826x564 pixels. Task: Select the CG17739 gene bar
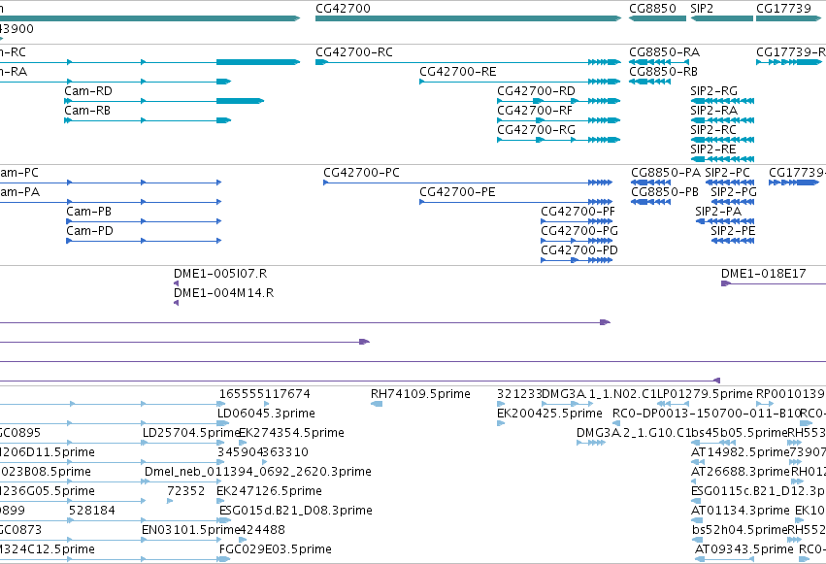click(788, 18)
